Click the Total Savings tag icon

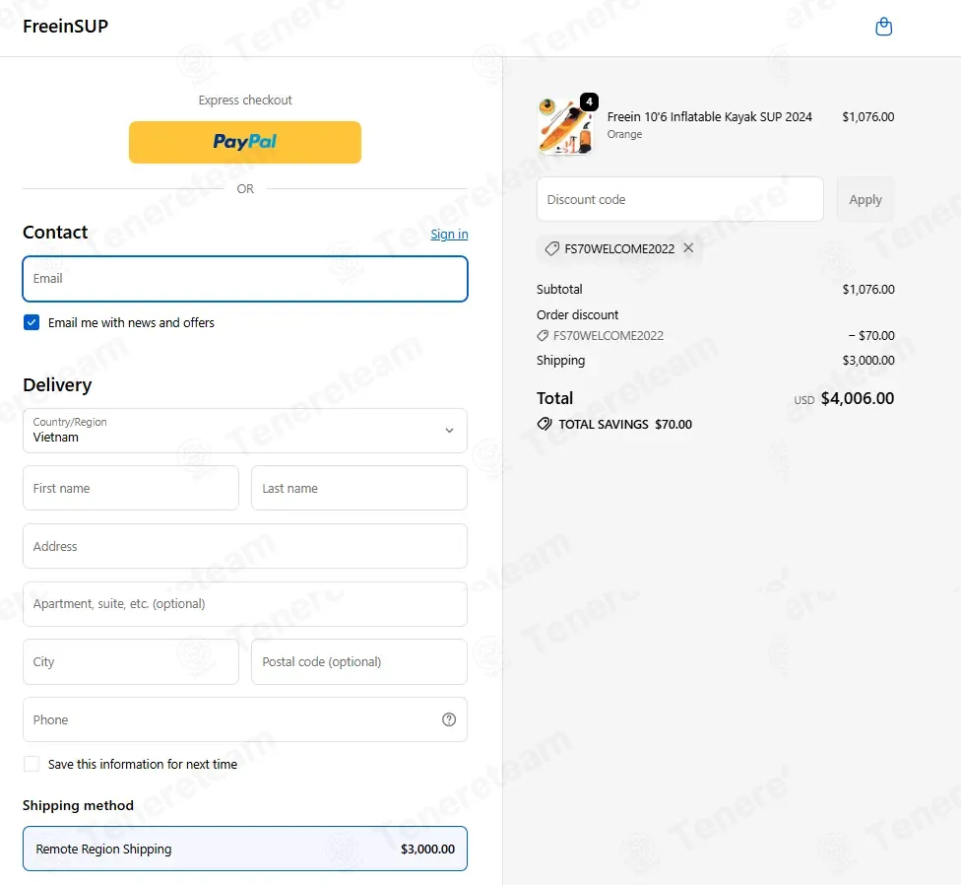click(x=545, y=424)
